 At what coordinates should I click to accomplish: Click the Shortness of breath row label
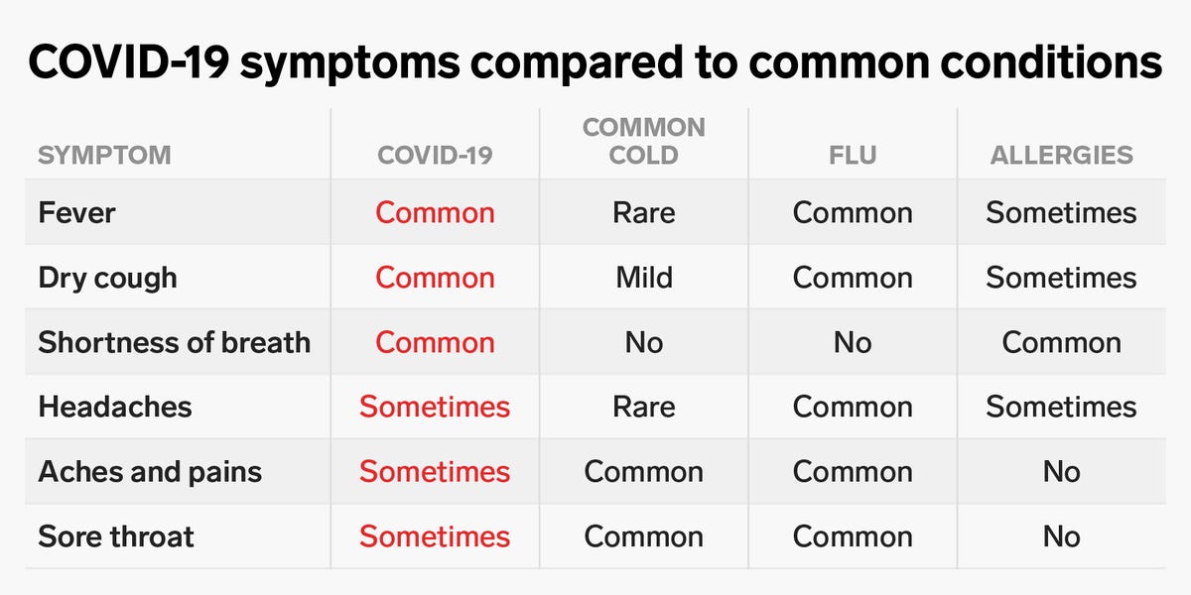coord(174,342)
